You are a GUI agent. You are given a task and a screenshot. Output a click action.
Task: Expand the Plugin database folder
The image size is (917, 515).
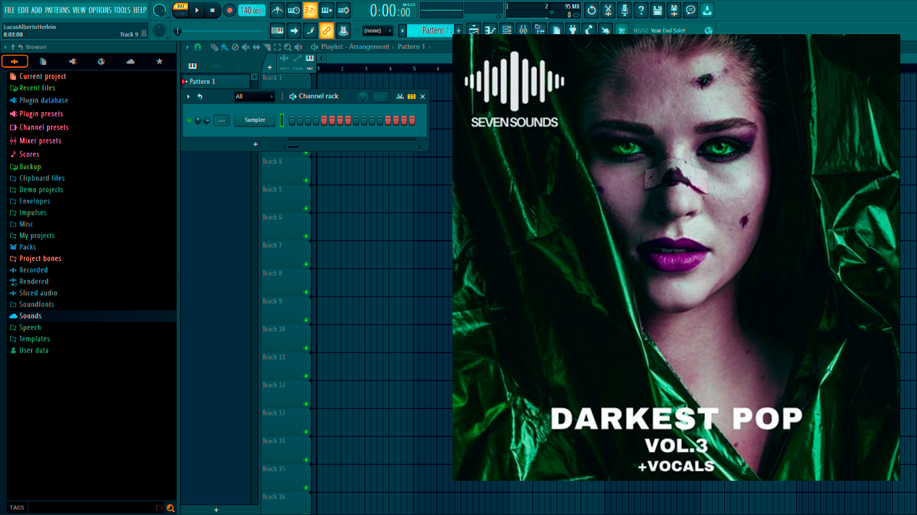coord(44,101)
